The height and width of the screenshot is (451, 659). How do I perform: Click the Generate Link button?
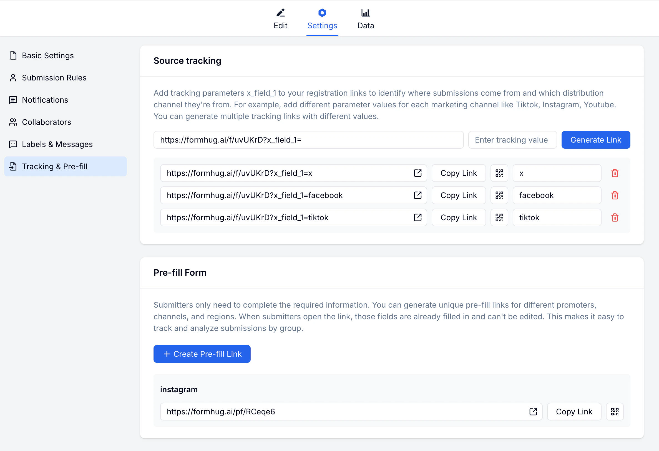coord(596,140)
